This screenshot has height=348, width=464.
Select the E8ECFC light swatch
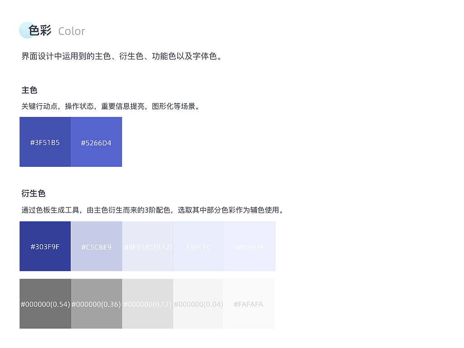pyautogui.click(x=198, y=246)
